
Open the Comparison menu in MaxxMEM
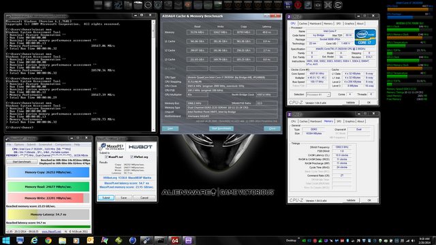[x=63, y=144]
